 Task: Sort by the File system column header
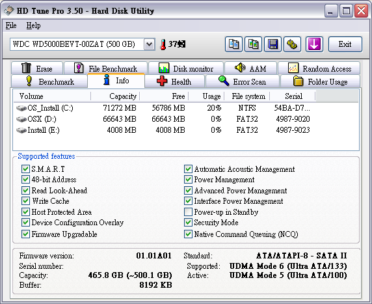coord(246,96)
